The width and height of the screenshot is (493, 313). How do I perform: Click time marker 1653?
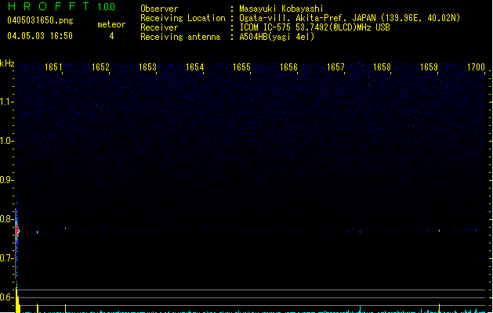click(147, 67)
